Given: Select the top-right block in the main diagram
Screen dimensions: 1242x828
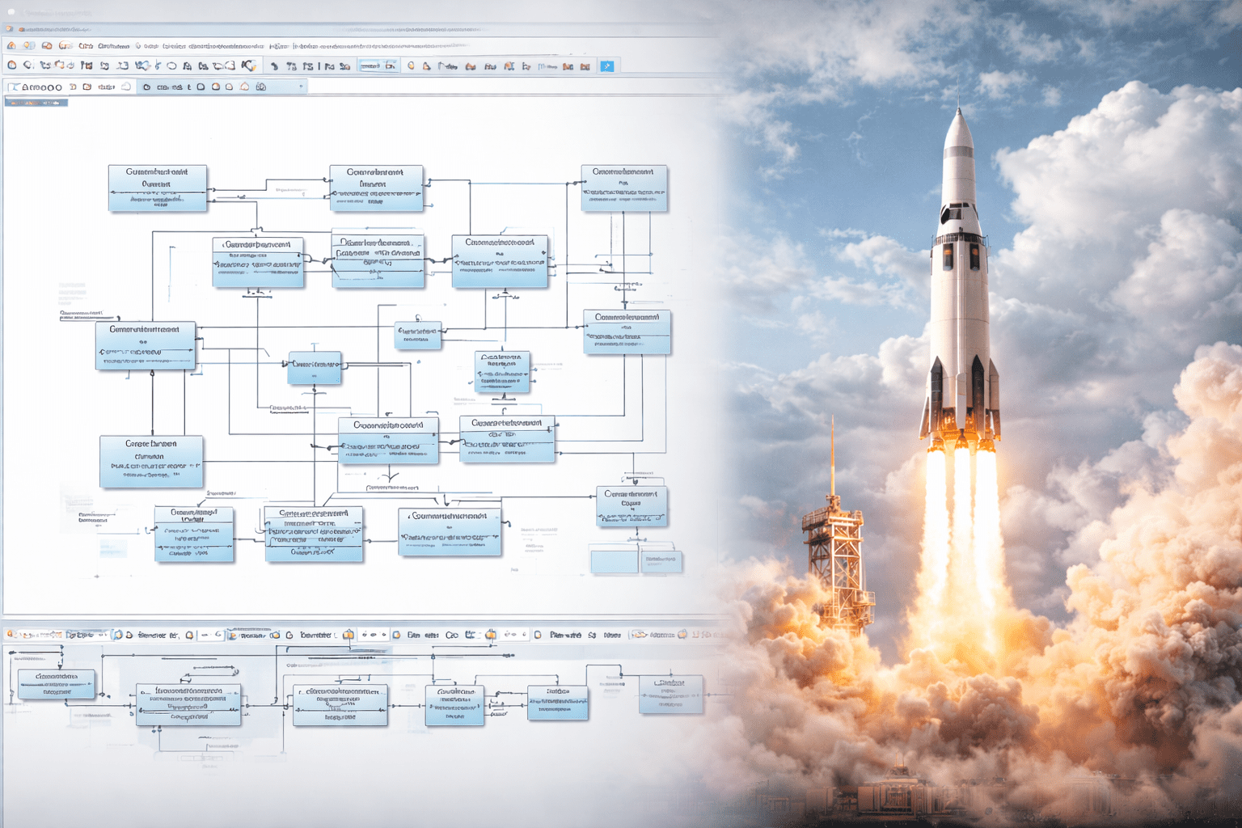Looking at the screenshot, I should coord(623,188).
